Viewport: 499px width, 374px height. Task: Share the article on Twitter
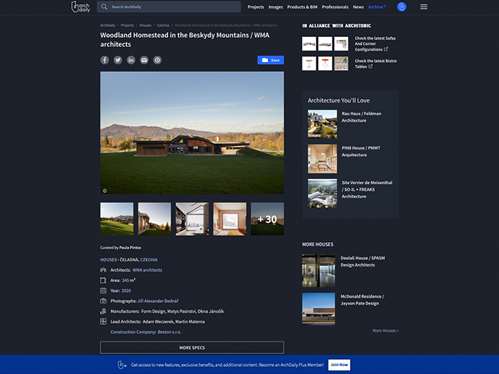118,60
